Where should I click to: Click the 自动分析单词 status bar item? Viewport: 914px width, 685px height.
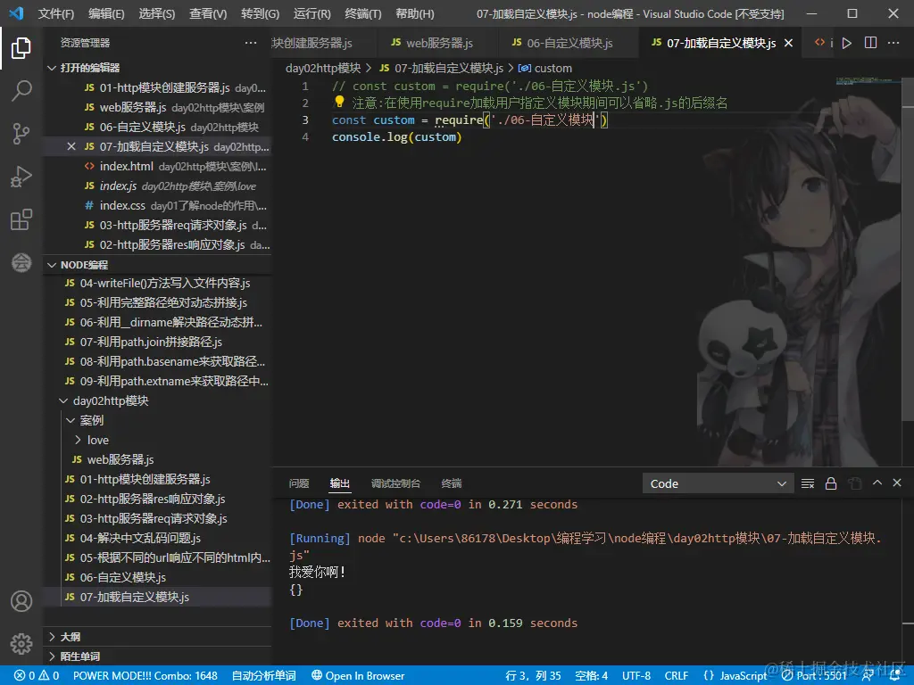tap(263, 676)
